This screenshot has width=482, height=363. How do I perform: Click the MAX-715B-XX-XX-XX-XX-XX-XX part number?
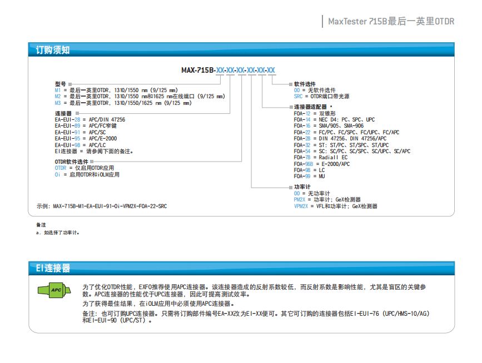pos(228,70)
